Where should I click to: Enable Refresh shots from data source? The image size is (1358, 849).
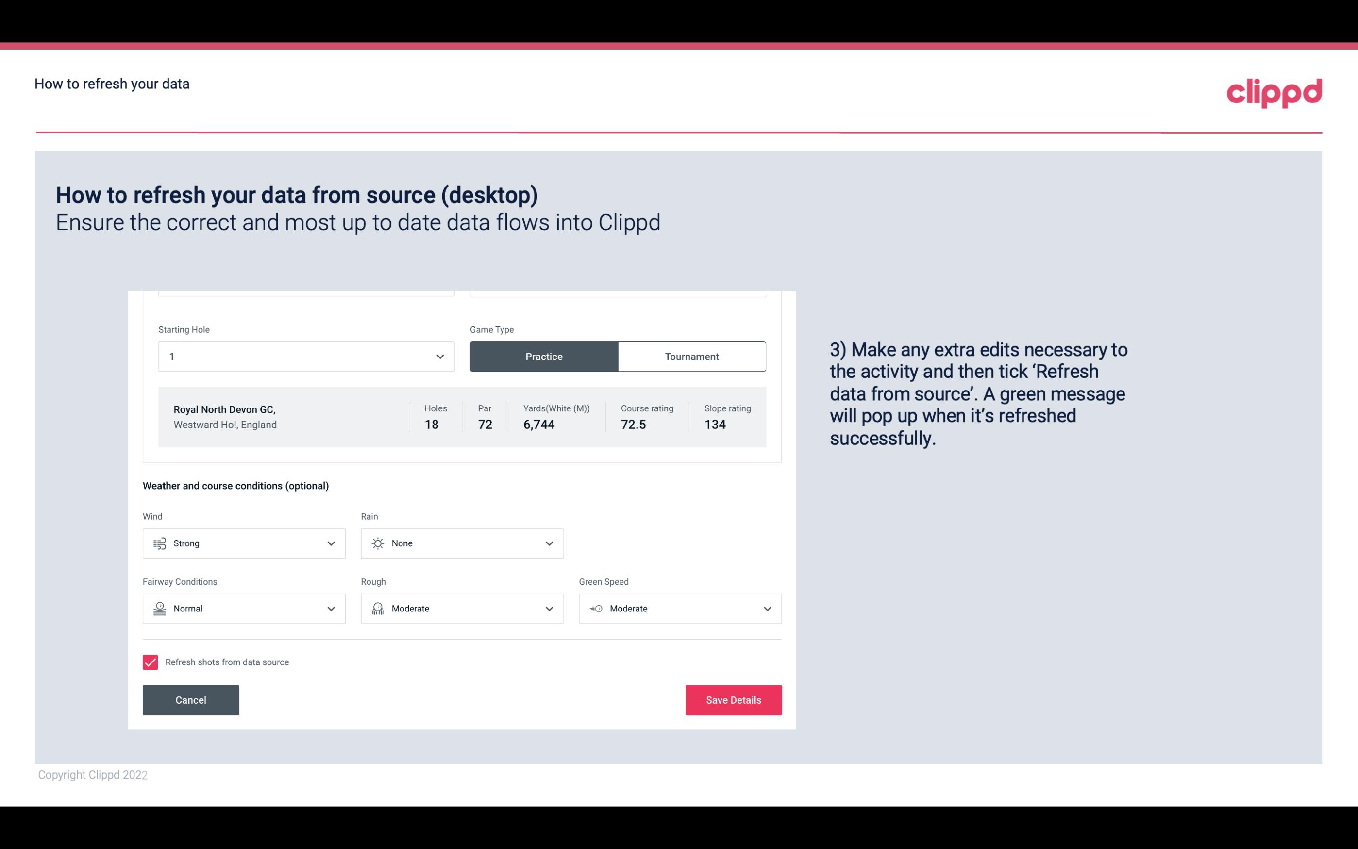[x=150, y=661]
